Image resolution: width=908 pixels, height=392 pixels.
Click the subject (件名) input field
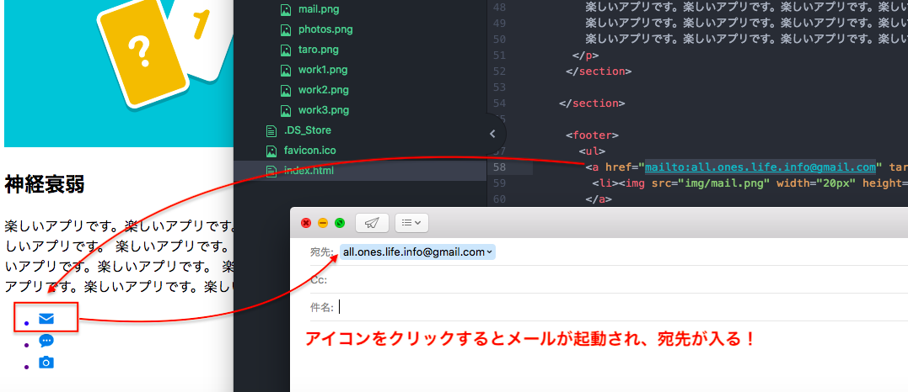590,308
